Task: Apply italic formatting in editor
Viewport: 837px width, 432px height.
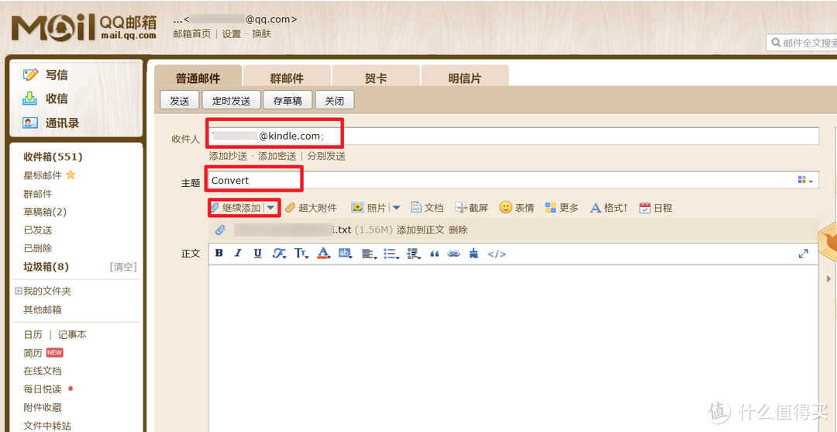Action: pos(238,254)
